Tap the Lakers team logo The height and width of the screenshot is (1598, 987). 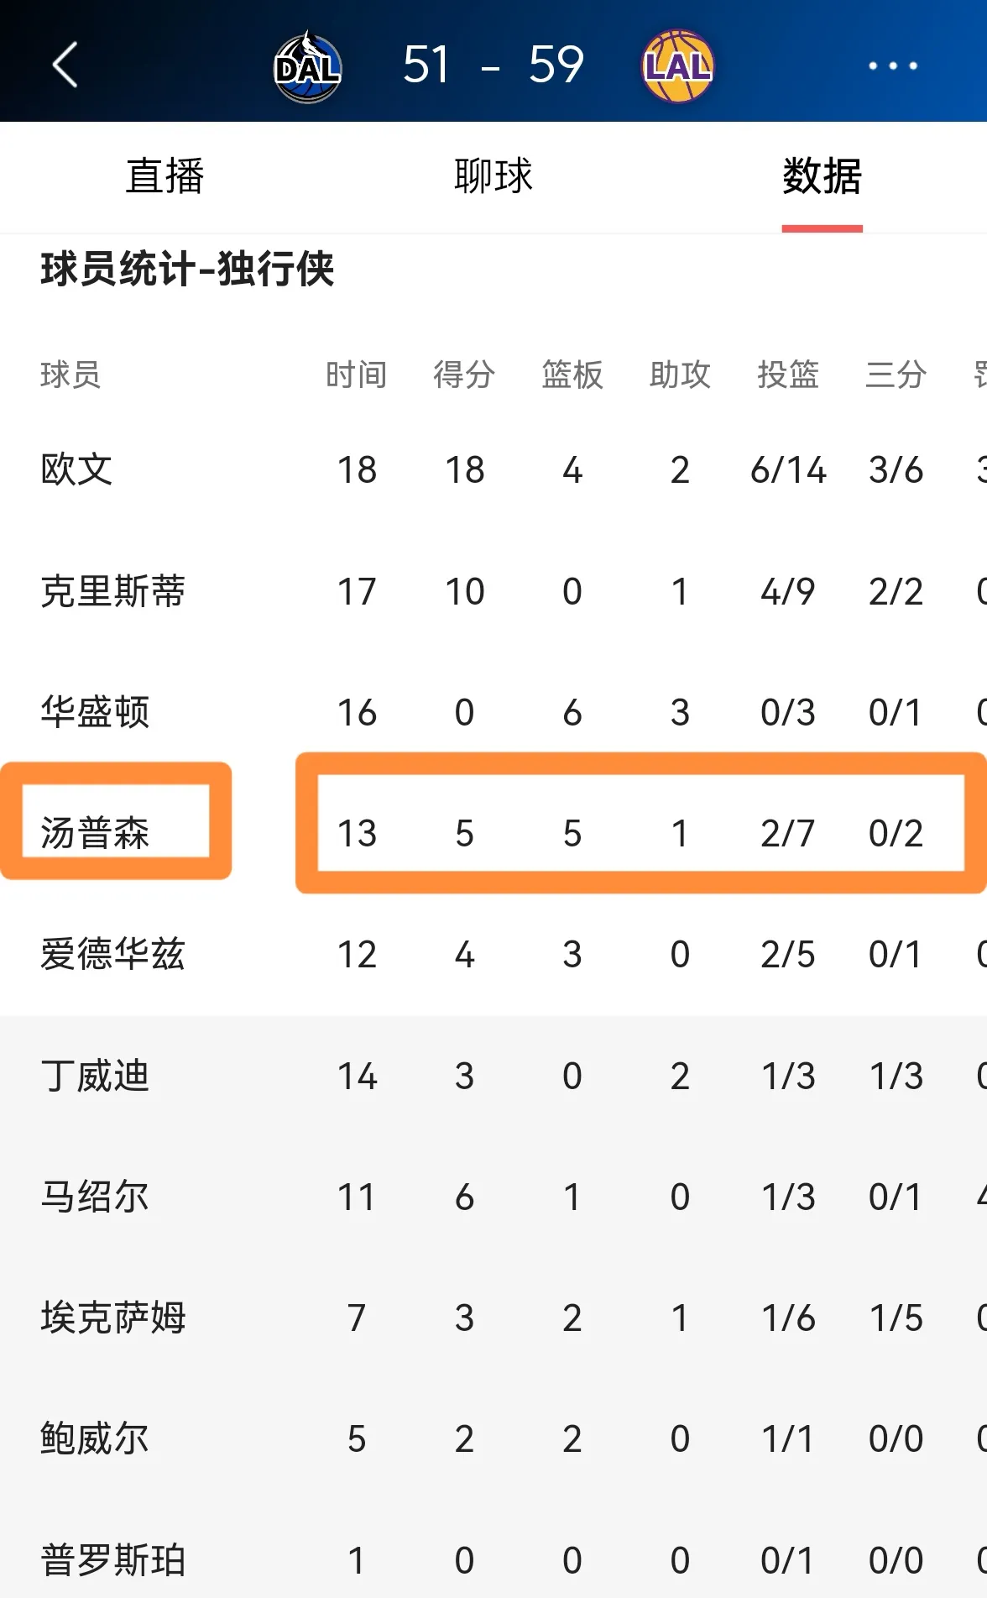[677, 66]
